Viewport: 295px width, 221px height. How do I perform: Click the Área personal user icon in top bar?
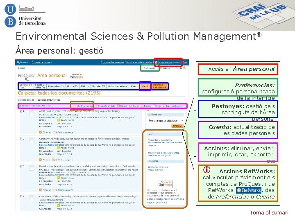pos(156,62)
